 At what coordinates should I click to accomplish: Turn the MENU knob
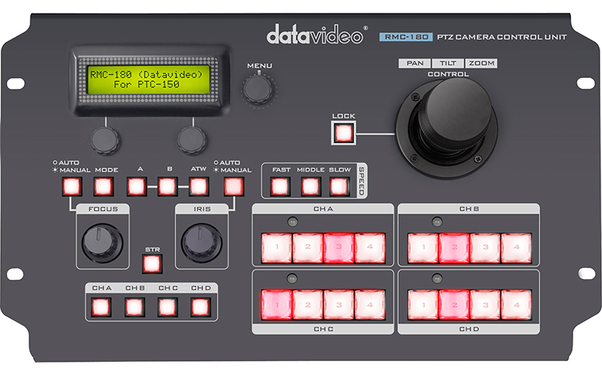point(258,89)
